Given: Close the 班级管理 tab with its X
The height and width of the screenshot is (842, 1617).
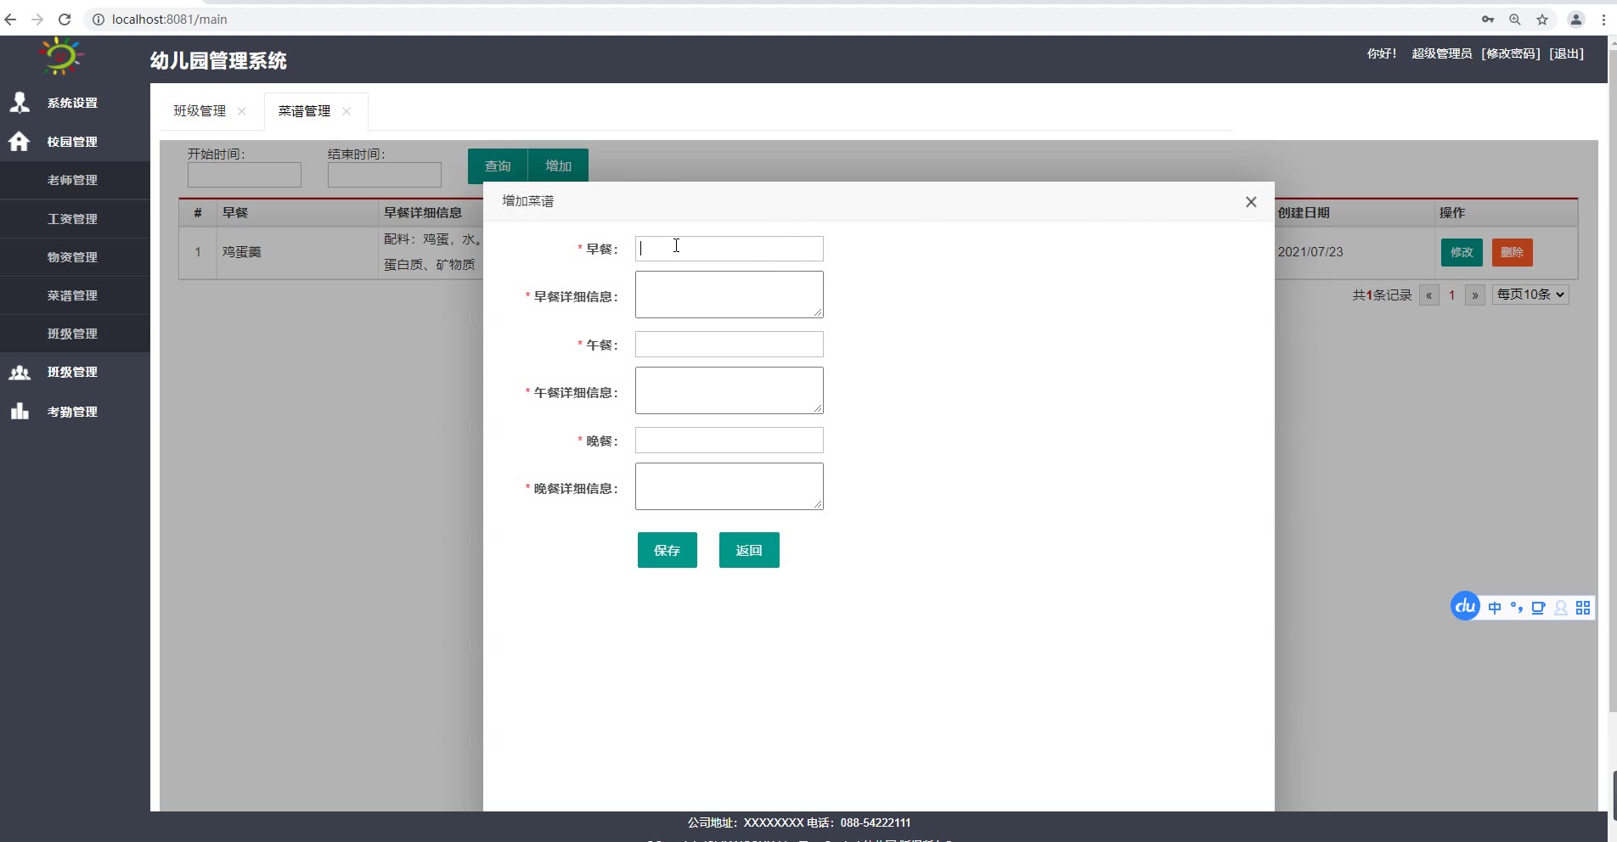Looking at the screenshot, I should coord(242,111).
